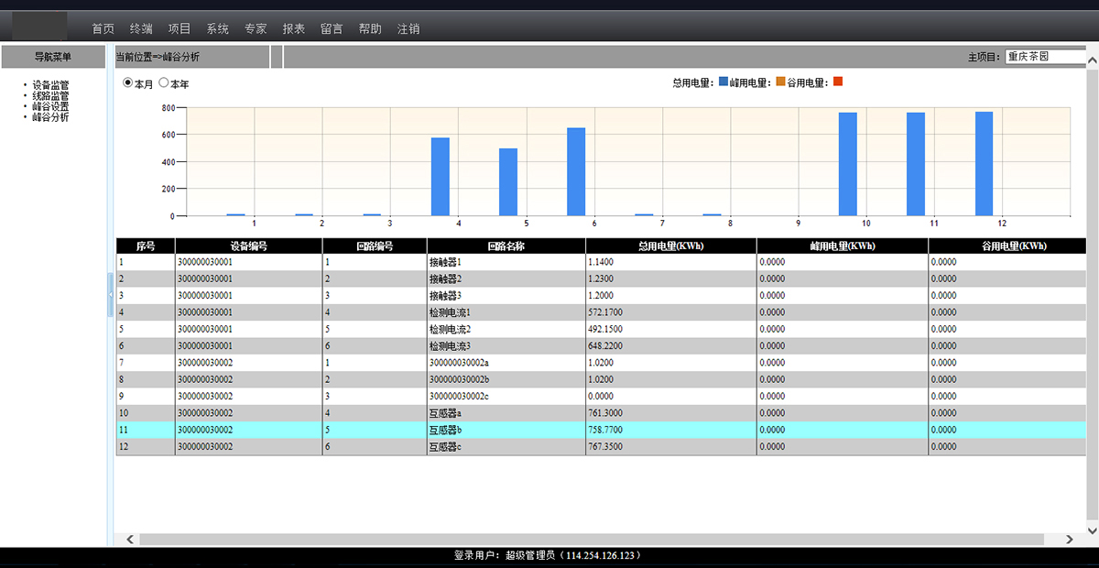1099x568 pixels.
Task: Click the vertical scrollbar up arrow
Action: click(x=1092, y=49)
